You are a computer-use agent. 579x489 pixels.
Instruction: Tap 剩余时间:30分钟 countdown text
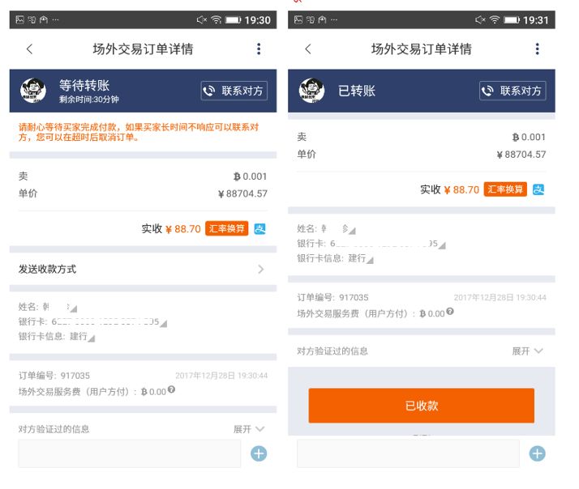tap(89, 100)
